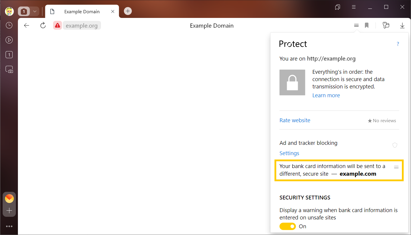The image size is (411, 235).
Task: Open the browser hamburger main menu
Action: tap(354, 7)
